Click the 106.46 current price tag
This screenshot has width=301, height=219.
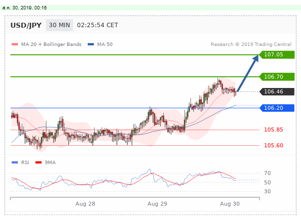277,91
